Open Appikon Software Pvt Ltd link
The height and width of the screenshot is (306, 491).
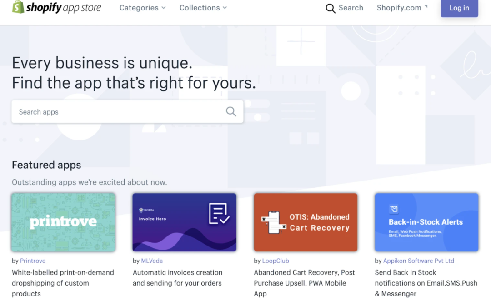(419, 261)
